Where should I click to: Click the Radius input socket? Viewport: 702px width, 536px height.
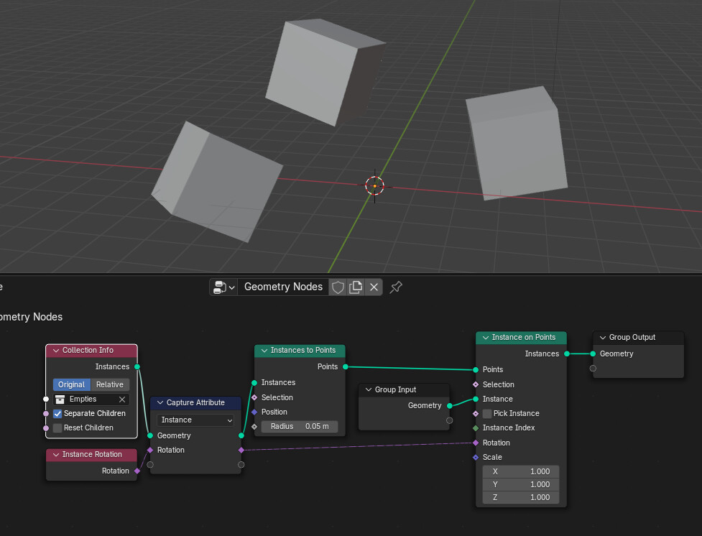[x=254, y=427]
